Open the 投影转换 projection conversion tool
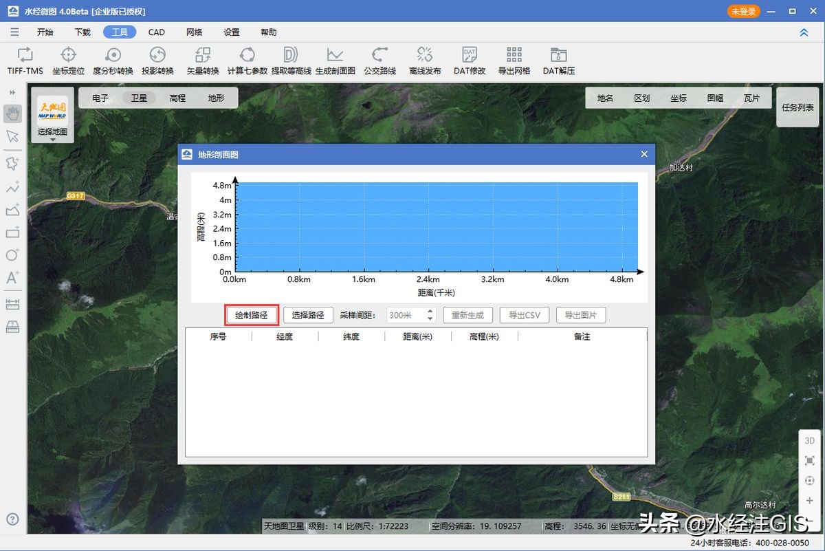The image size is (825, 551). point(157,56)
